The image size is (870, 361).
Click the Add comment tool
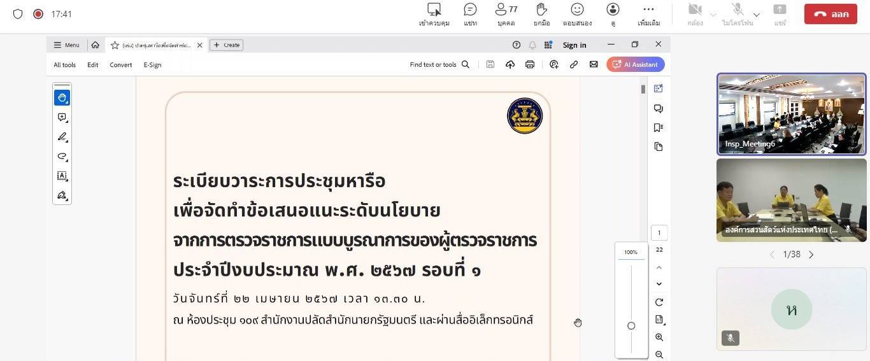(62, 117)
